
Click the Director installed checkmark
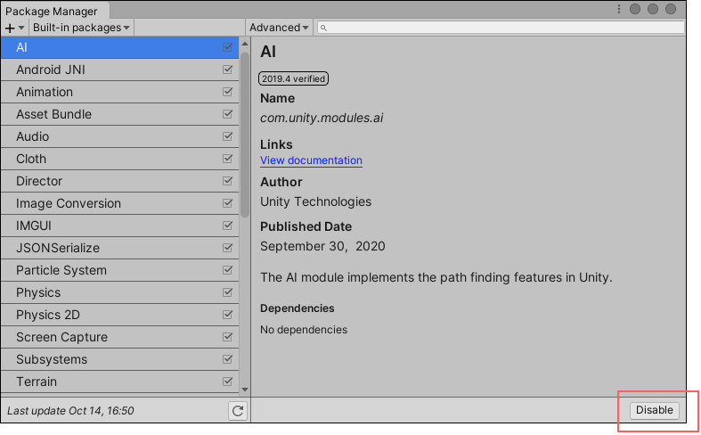(227, 181)
